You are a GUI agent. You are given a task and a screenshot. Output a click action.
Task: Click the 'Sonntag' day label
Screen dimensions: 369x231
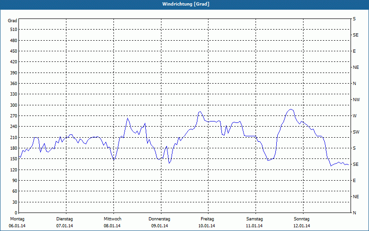coord(302,219)
